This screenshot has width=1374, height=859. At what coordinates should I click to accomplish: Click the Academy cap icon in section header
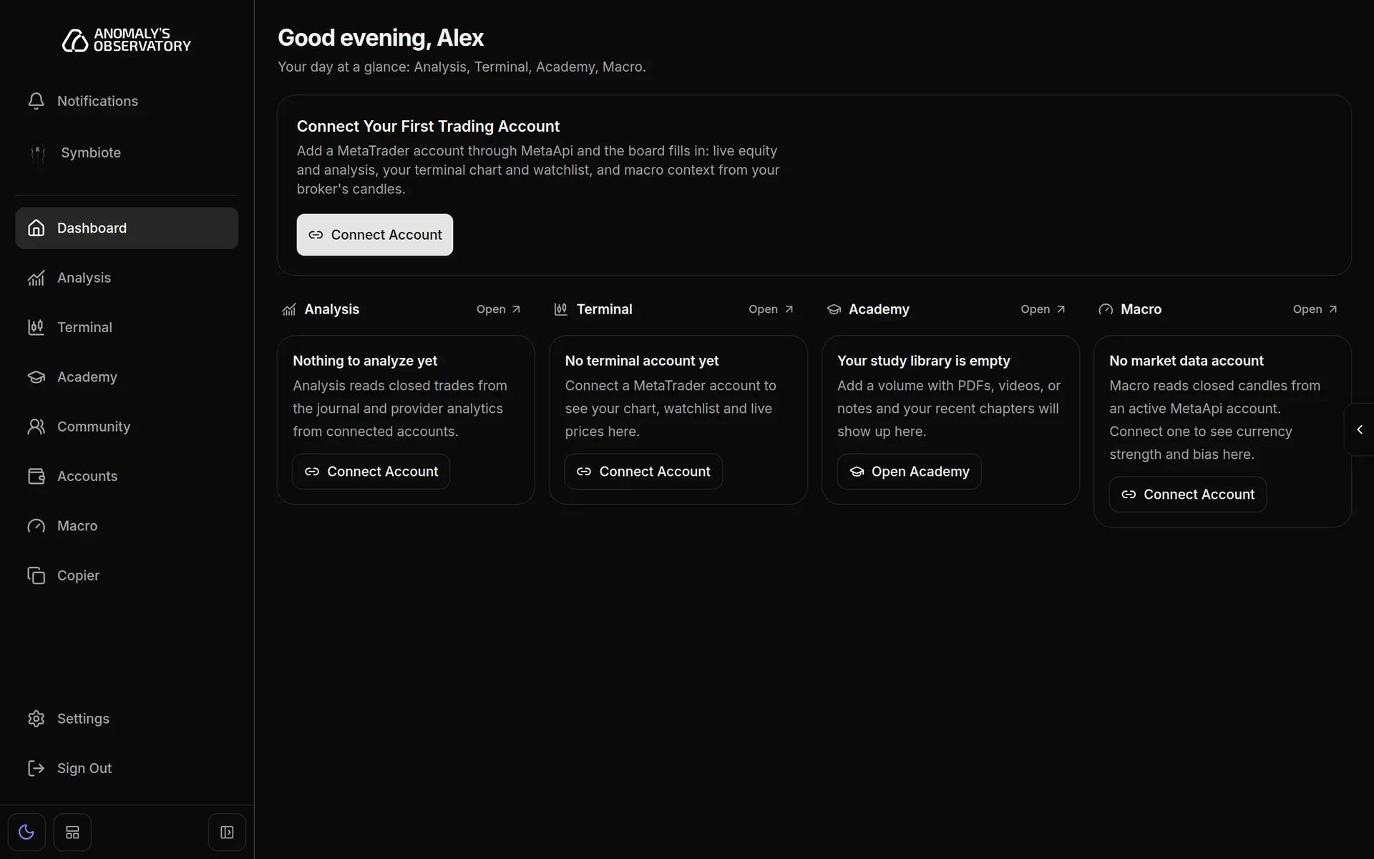coord(834,309)
